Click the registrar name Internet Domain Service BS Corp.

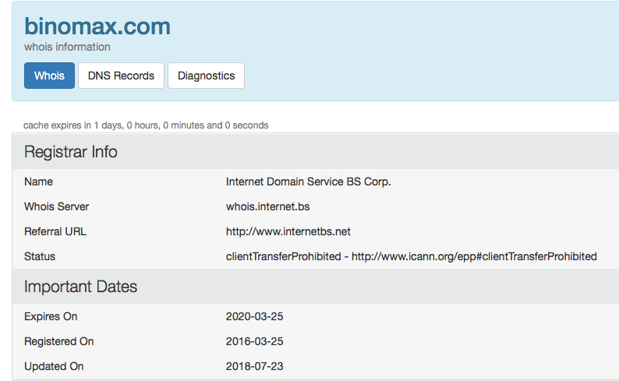[308, 182]
